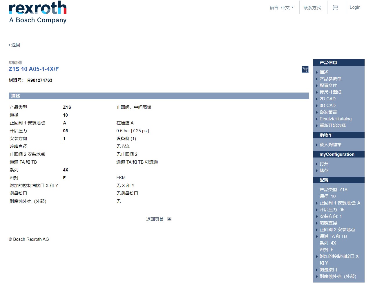The height and width of the screenshot is (295, 373).
Task: Select the 描述 sidebar item
Action: pos(324,72)
